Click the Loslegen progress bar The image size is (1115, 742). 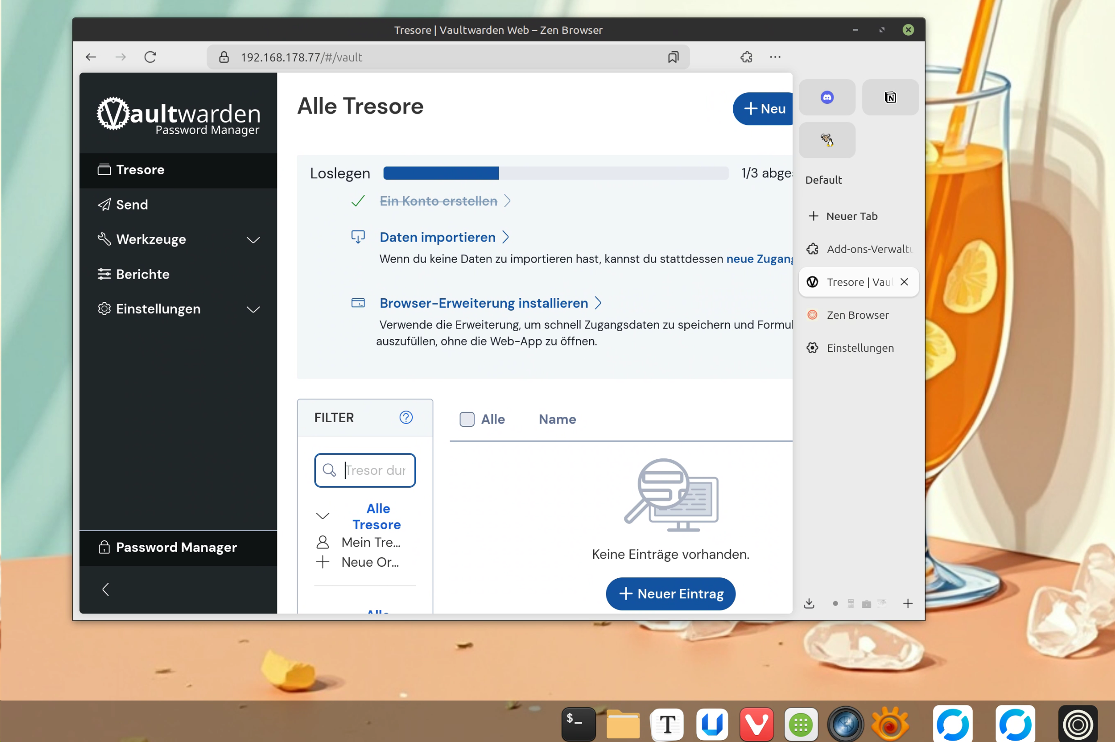point(555,173)
